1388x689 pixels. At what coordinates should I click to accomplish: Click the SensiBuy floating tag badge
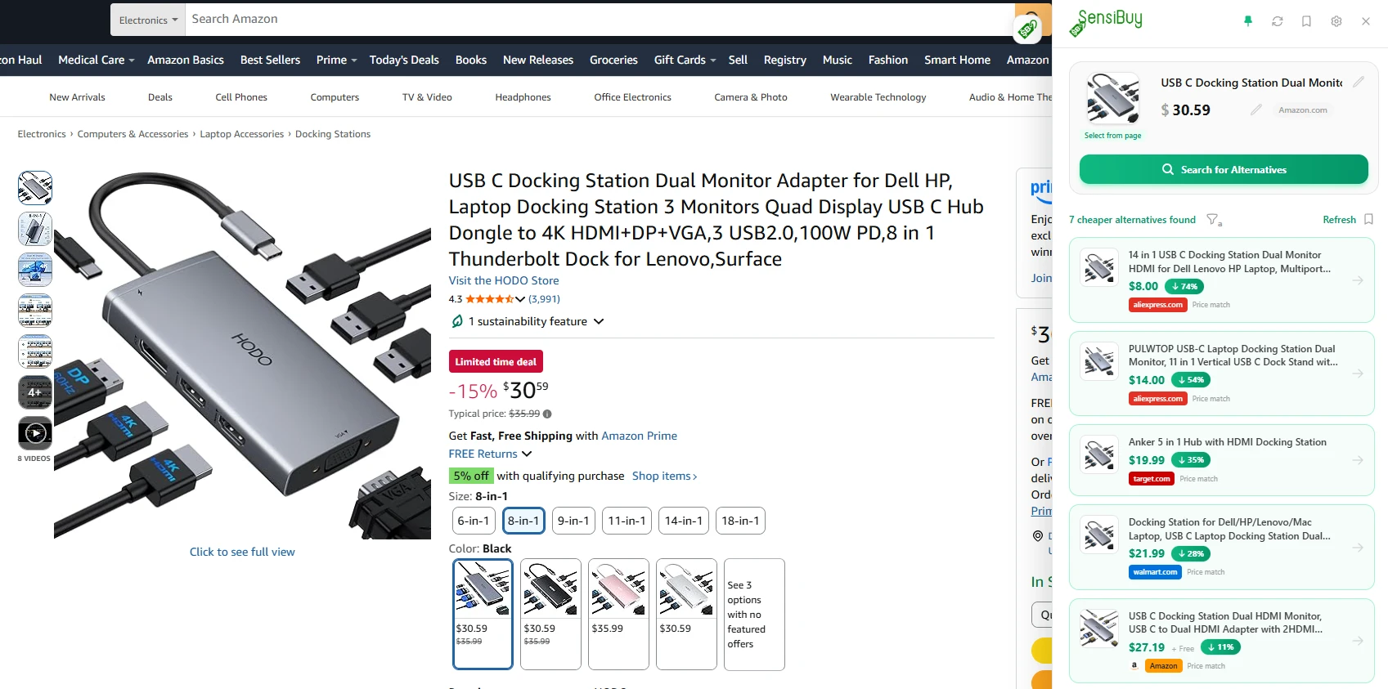coord(1027,29)
